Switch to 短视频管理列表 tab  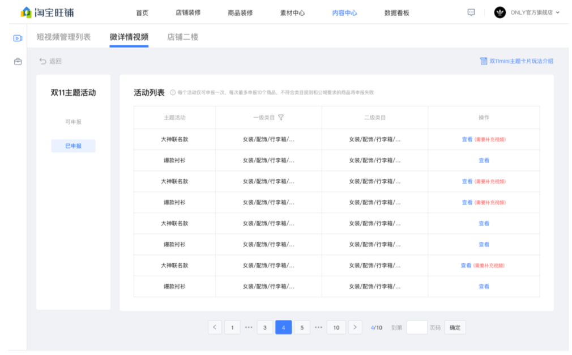click(63, 37)
